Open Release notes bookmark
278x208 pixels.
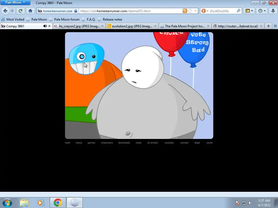(x=110, y=19)
